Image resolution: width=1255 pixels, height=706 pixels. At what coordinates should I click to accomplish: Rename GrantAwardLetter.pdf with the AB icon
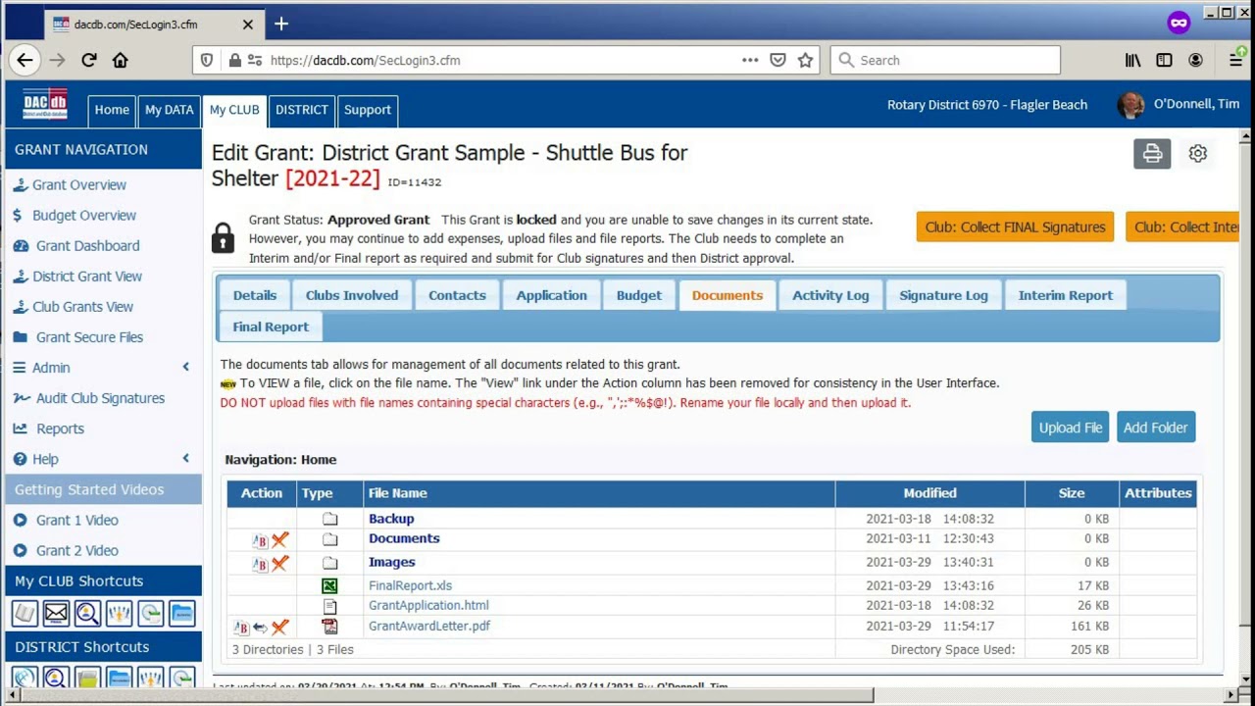click(x=241, y=628)
